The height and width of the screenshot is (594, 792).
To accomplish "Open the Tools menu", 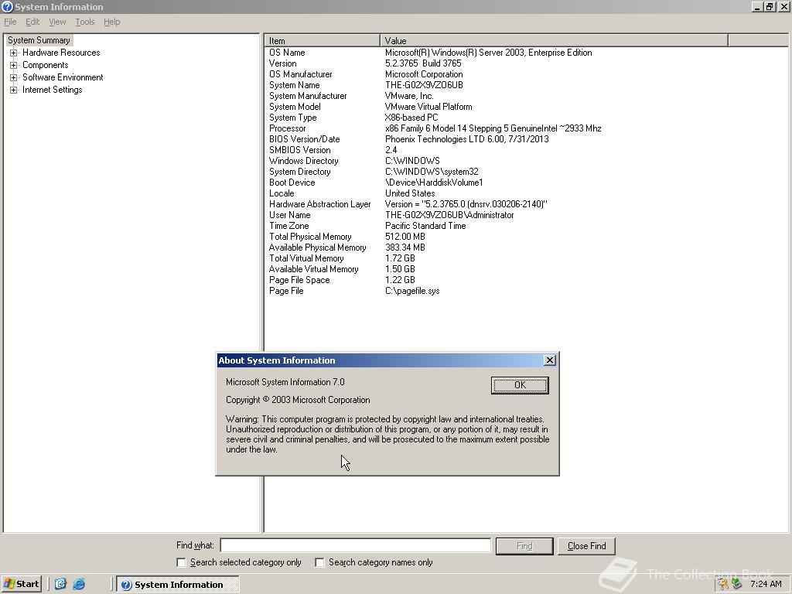I will [x=85, y=22].
